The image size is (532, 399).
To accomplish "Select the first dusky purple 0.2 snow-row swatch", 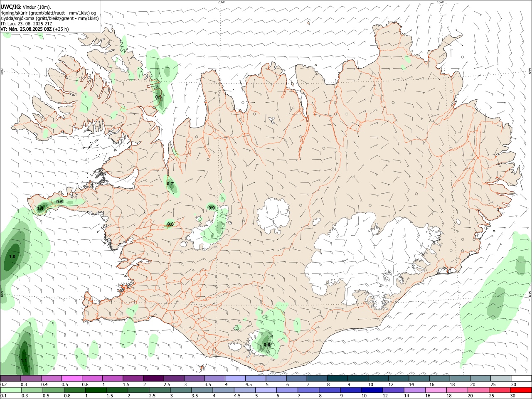I will [10, 379].
